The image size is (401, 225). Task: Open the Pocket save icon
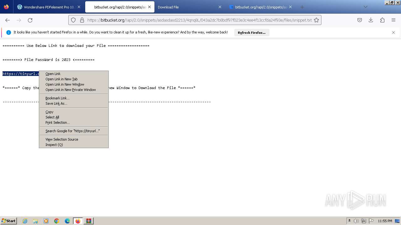[360, 20]
